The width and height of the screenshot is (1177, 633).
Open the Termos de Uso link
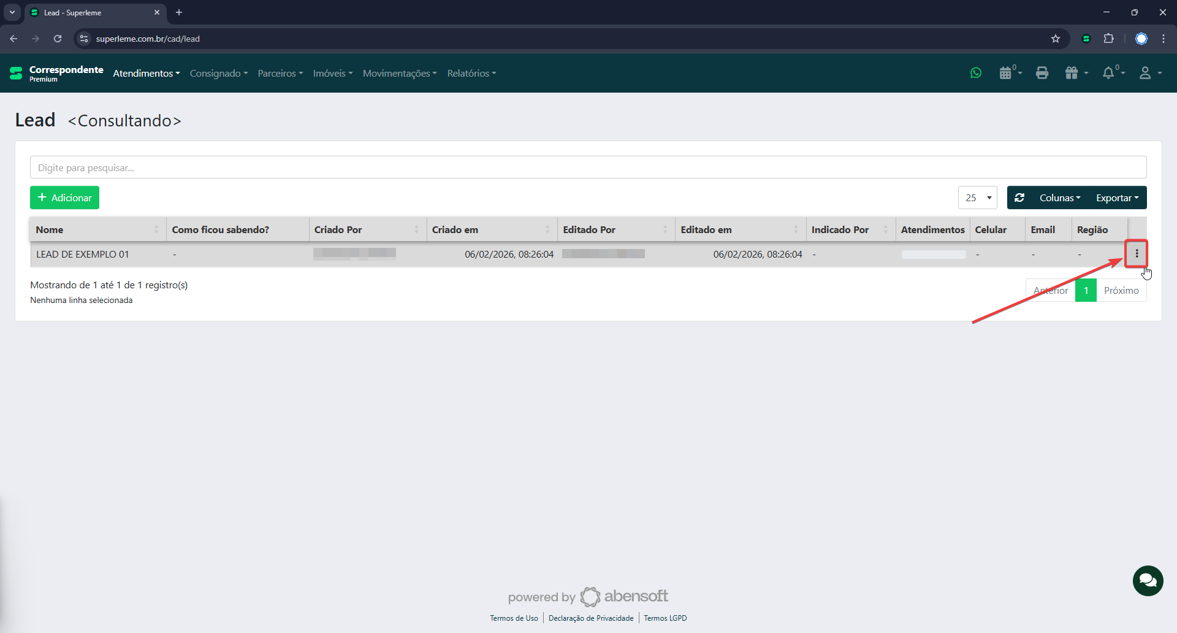[x=514, y=618]
